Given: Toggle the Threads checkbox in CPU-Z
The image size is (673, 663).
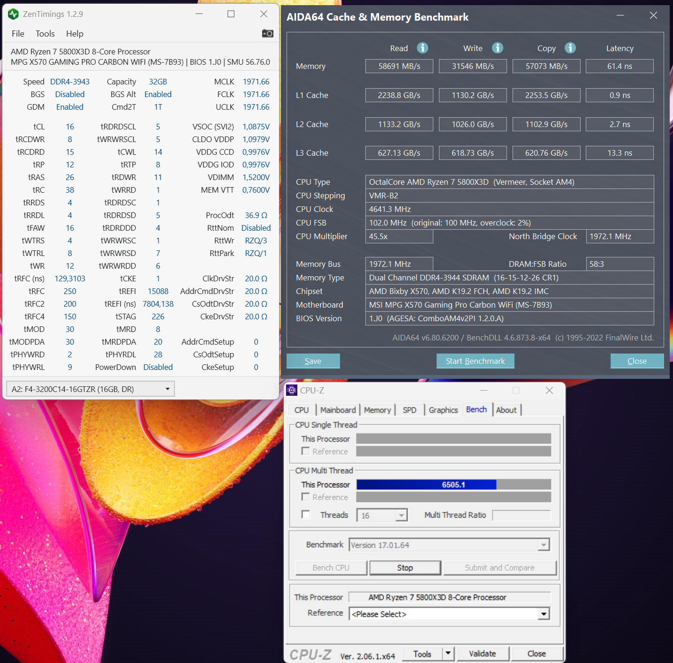Looking at the screenshot, I should (x=305, y=514).
